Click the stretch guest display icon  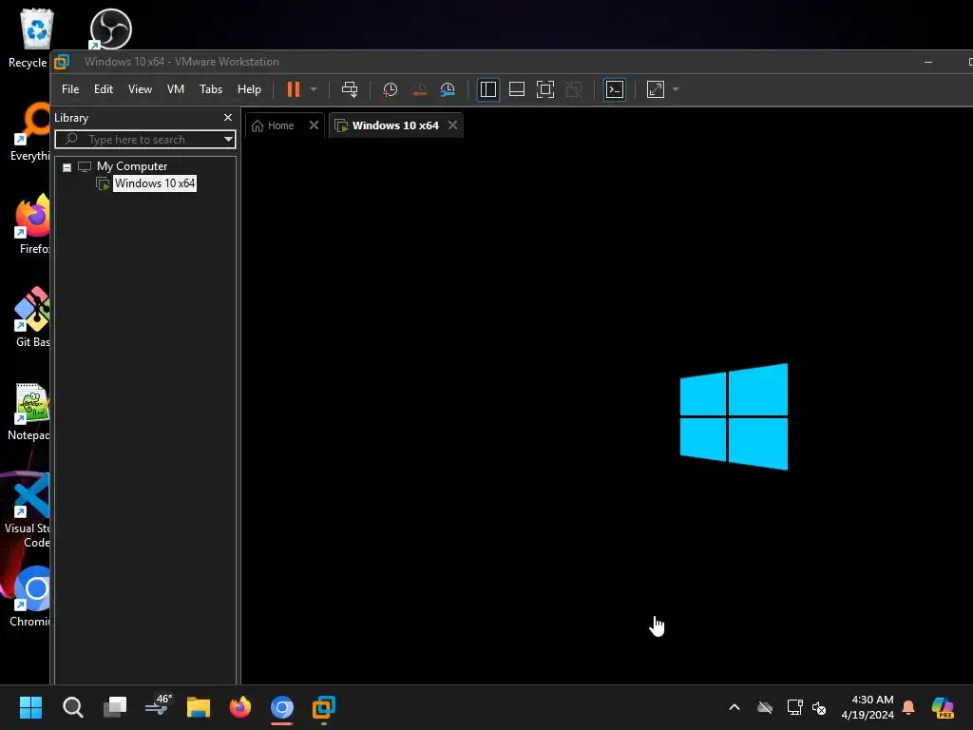[x=656, y=89]
